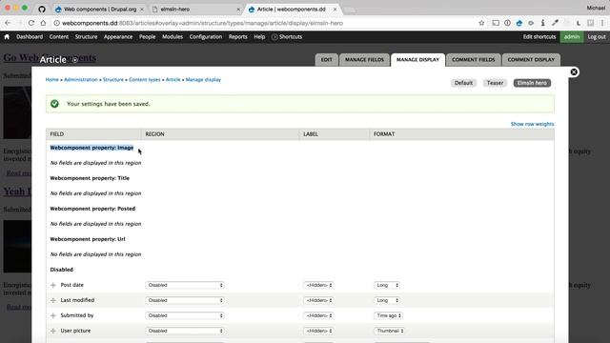Viewport: 610px width, 343px height.
Task: Click the browser home icon
Action: (43, 23)
